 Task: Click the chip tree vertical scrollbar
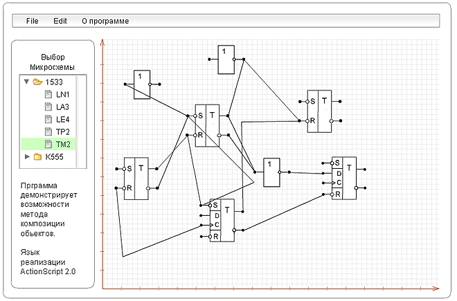point(82,121)
